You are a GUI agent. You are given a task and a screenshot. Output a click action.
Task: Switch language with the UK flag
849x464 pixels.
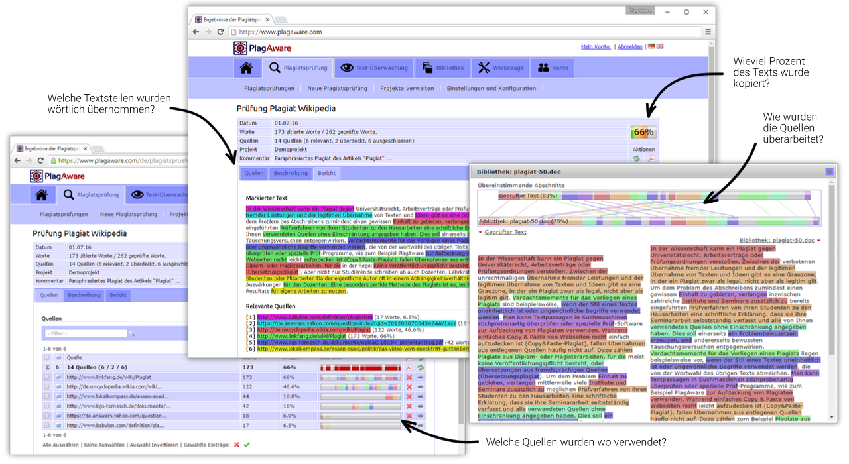pyautogui.click(x=660, y=46)
